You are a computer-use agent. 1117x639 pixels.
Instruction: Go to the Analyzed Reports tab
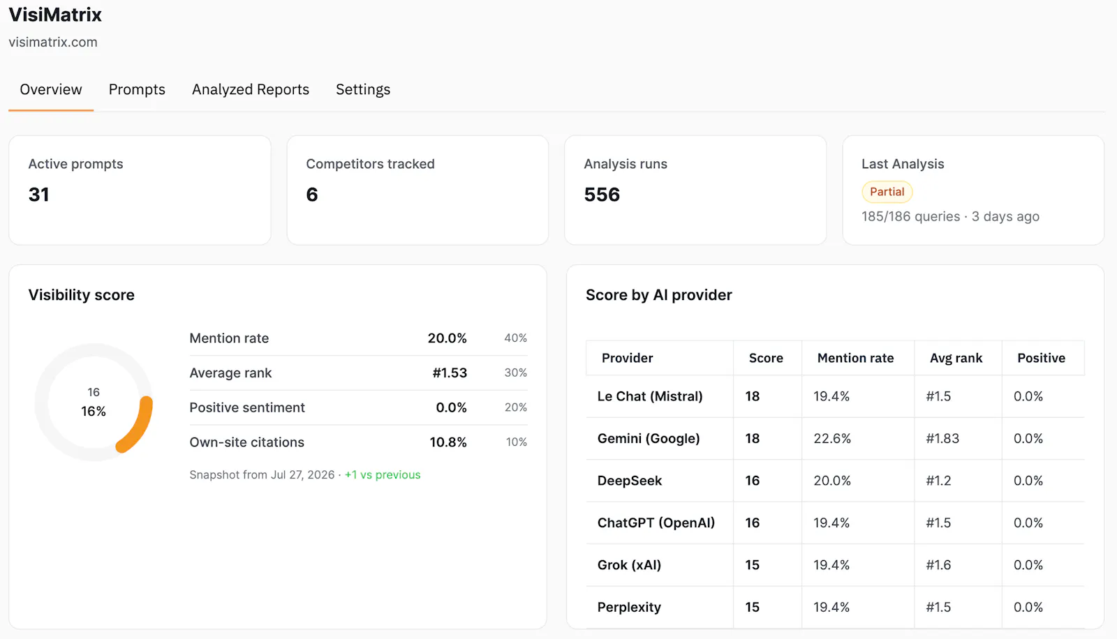(251, 90)
